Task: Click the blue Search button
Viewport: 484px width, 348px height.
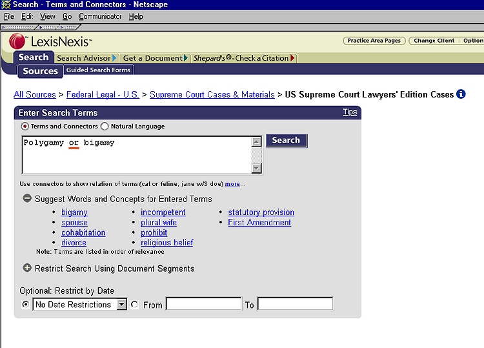Action: pyautogui.click(x=286, y=141)
